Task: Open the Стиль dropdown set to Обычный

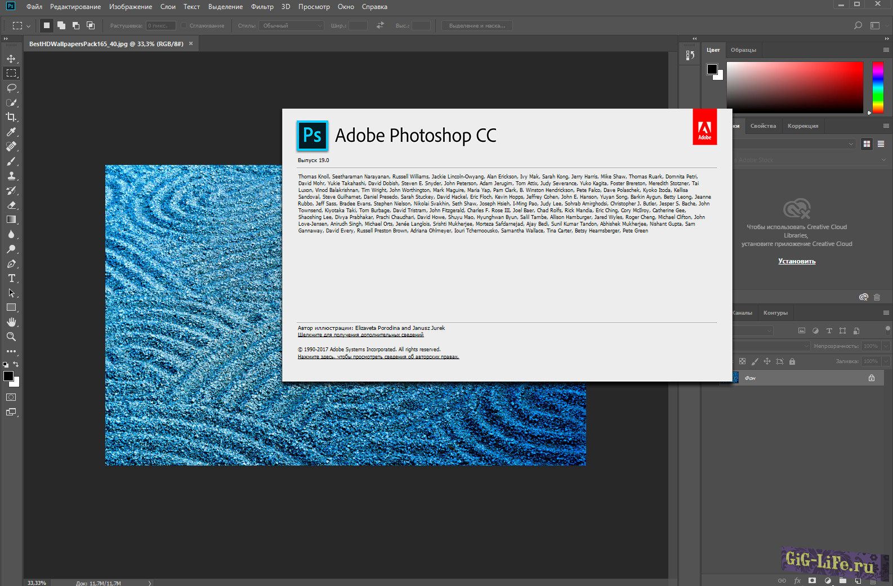Action: click(291, 26)
